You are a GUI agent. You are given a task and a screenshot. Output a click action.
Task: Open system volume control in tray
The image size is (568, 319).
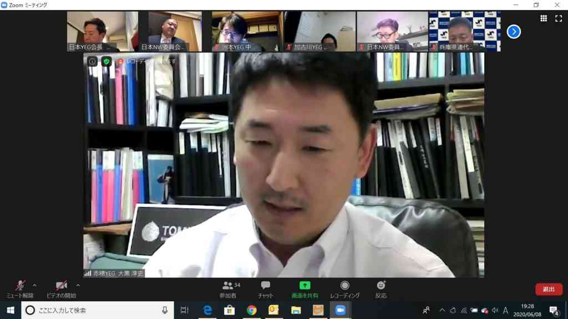coord(495,310)
